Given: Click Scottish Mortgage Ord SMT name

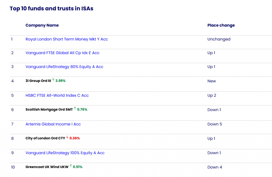Looking at the screenshot, I should coord(49,110).
